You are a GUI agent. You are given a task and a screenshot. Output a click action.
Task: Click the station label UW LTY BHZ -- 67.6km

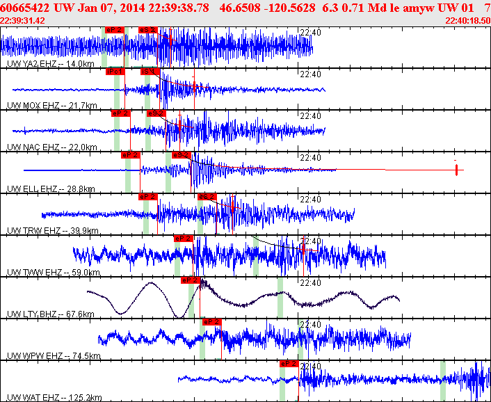[50, 314]
